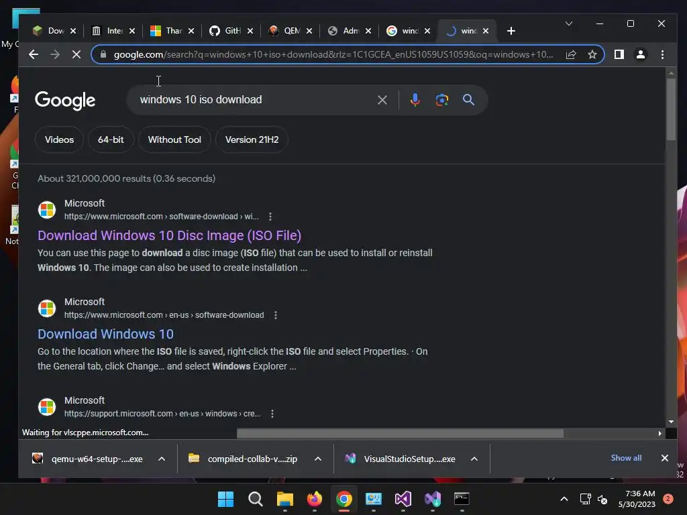Image resolution: width=687 pixels, height=515 pixels.
Task: Open the Windows Start menu
Action: (x=225, y=499)
